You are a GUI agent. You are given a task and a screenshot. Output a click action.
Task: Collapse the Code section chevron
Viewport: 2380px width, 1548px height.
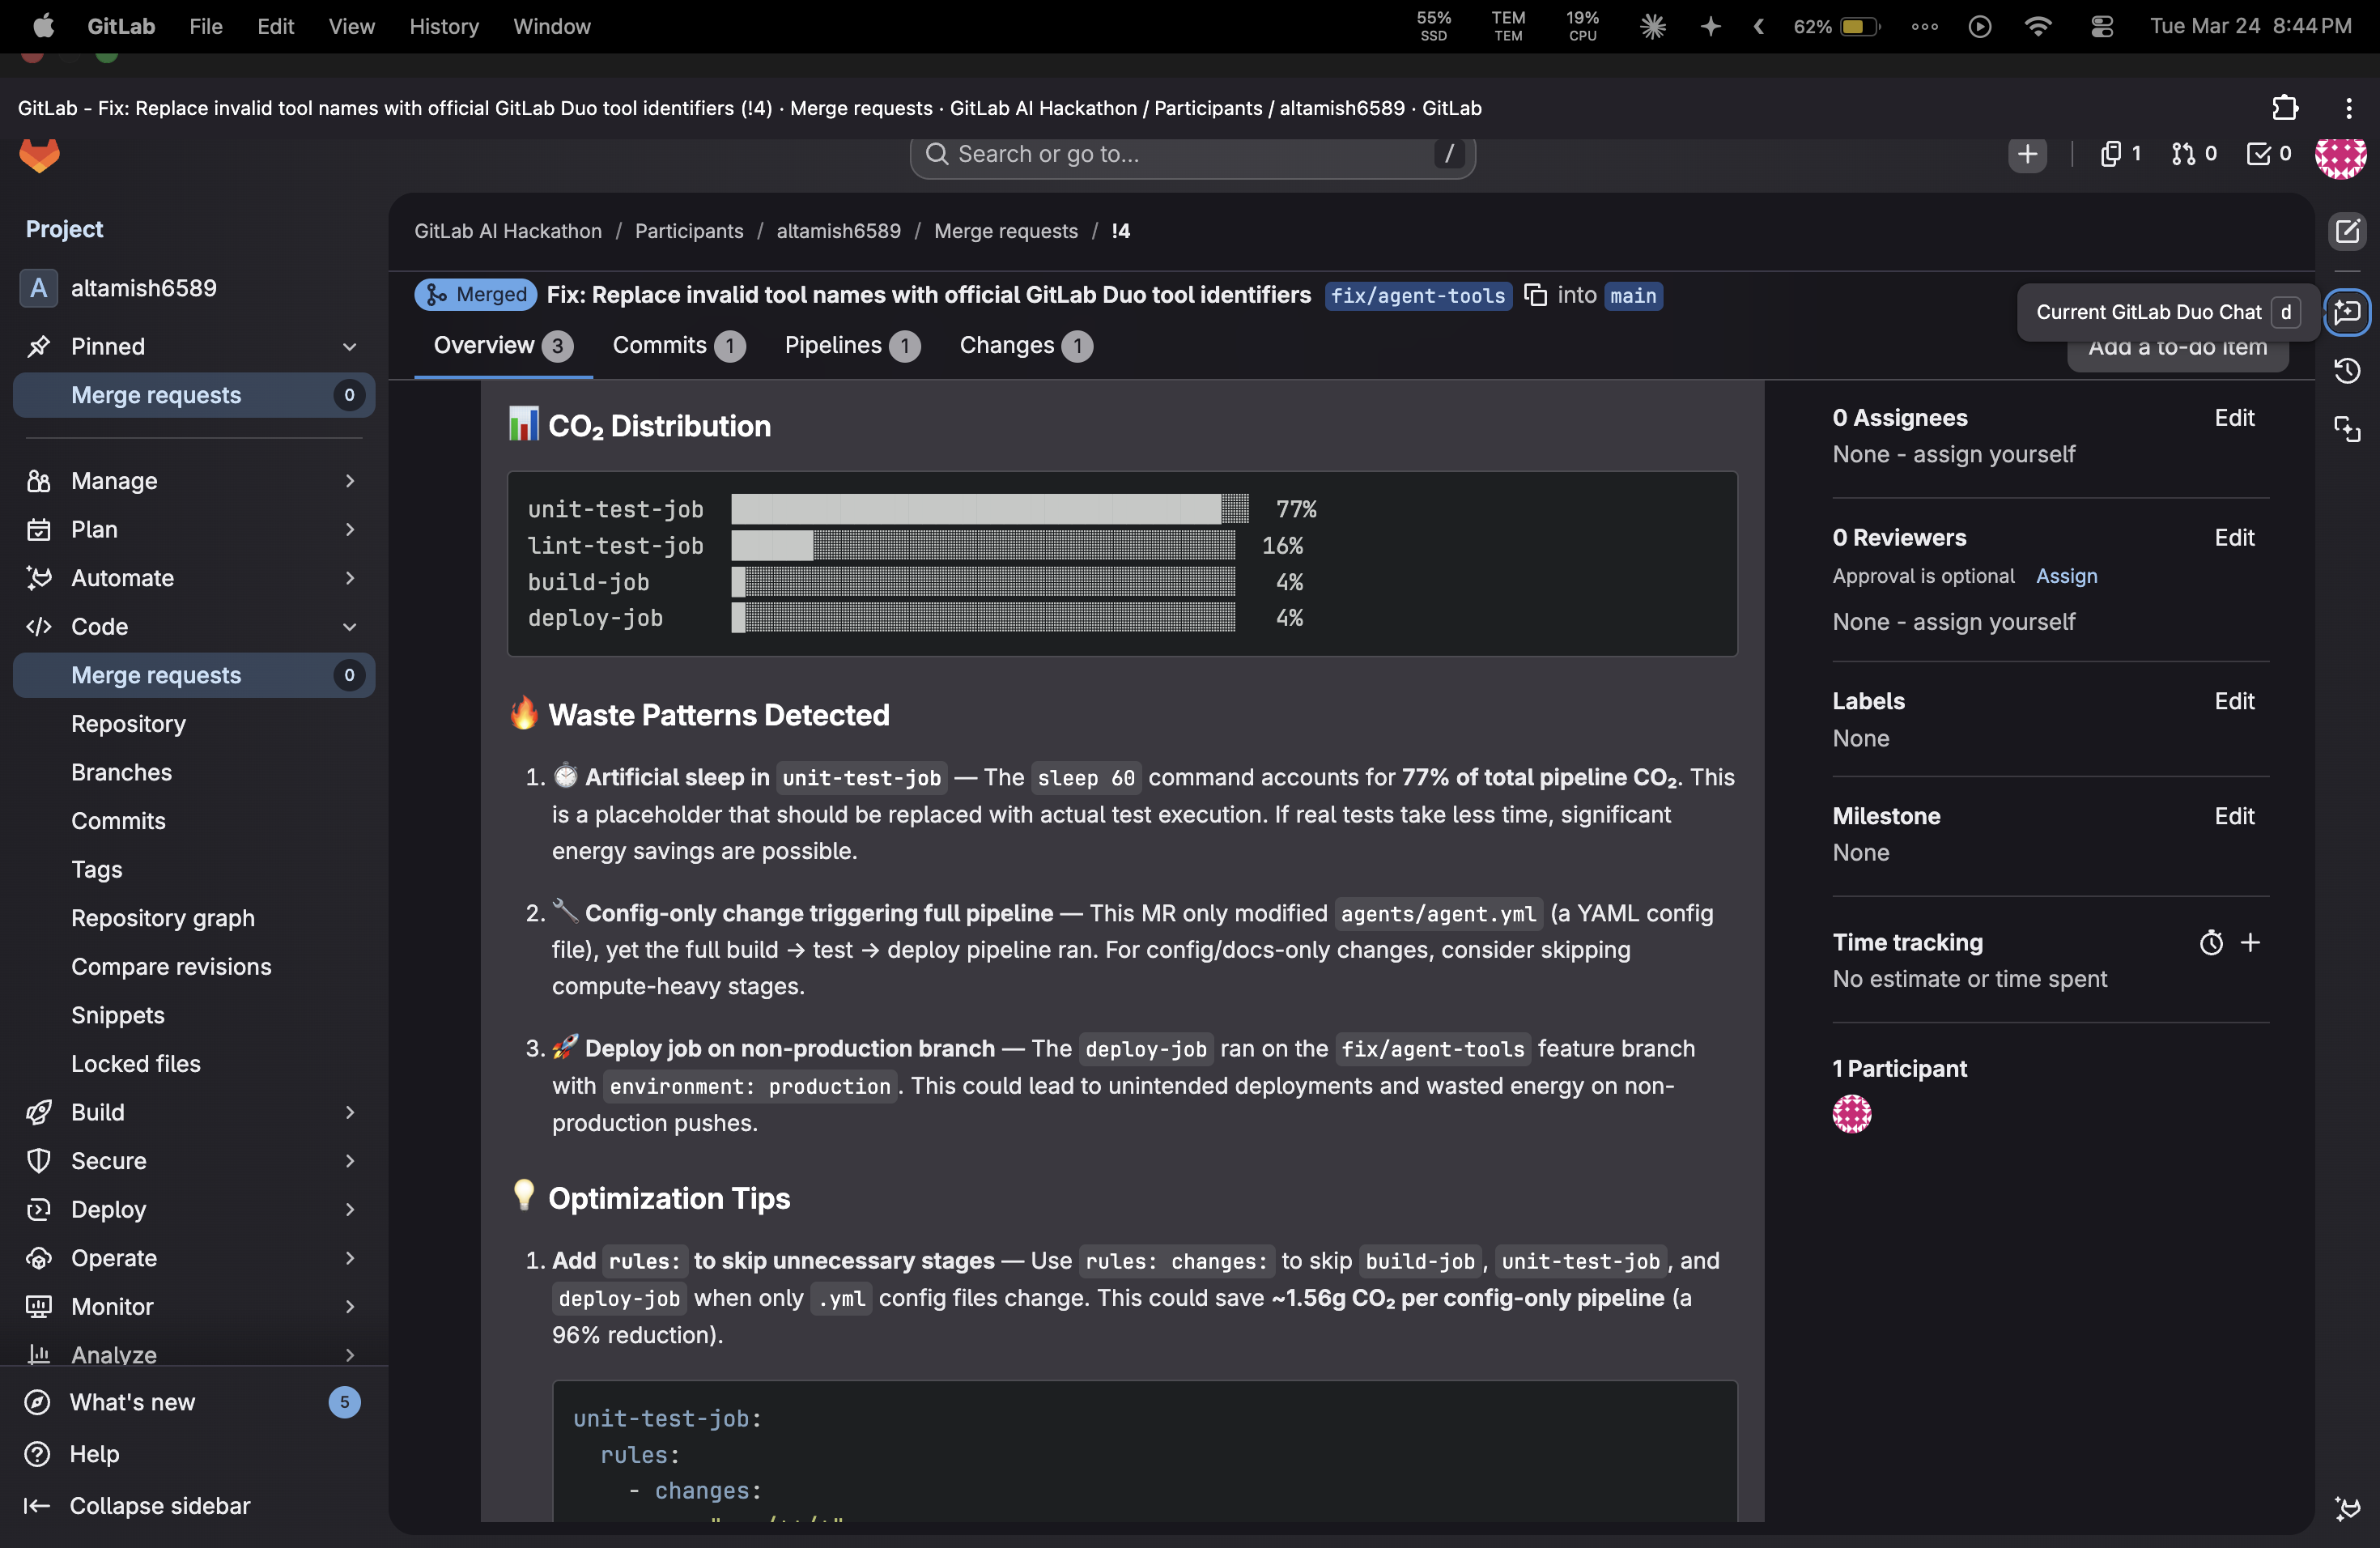click(x=349, y=627)
